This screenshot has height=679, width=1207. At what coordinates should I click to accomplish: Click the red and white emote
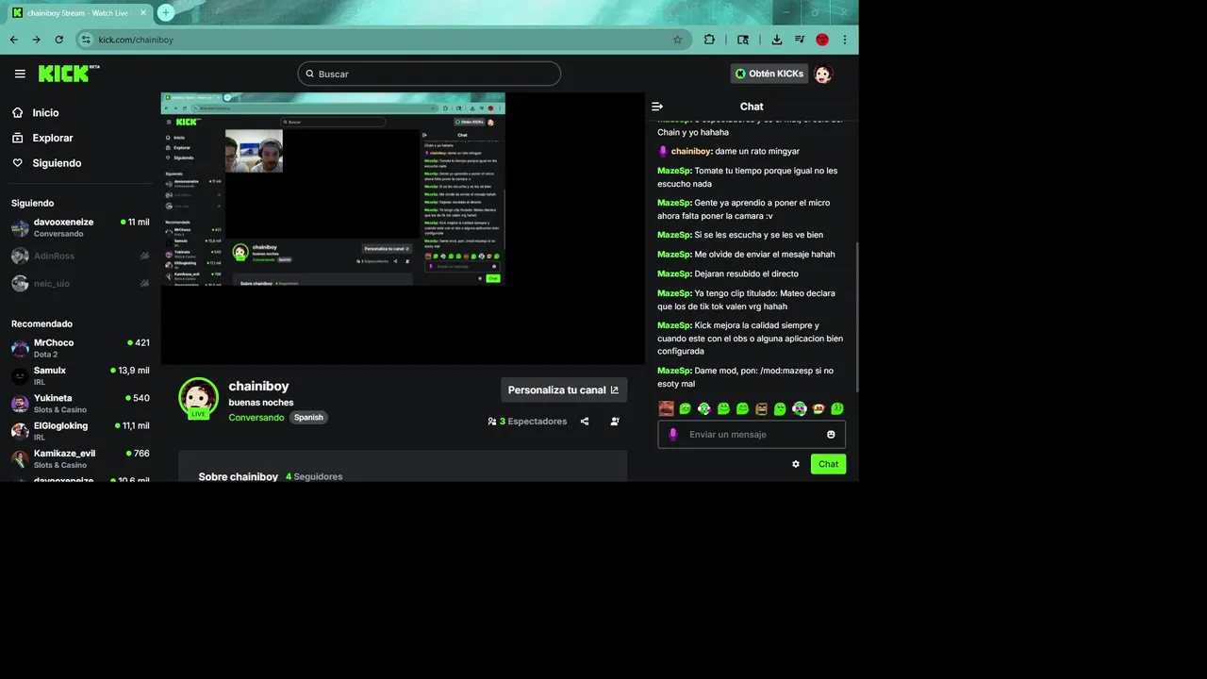(818, 408)
